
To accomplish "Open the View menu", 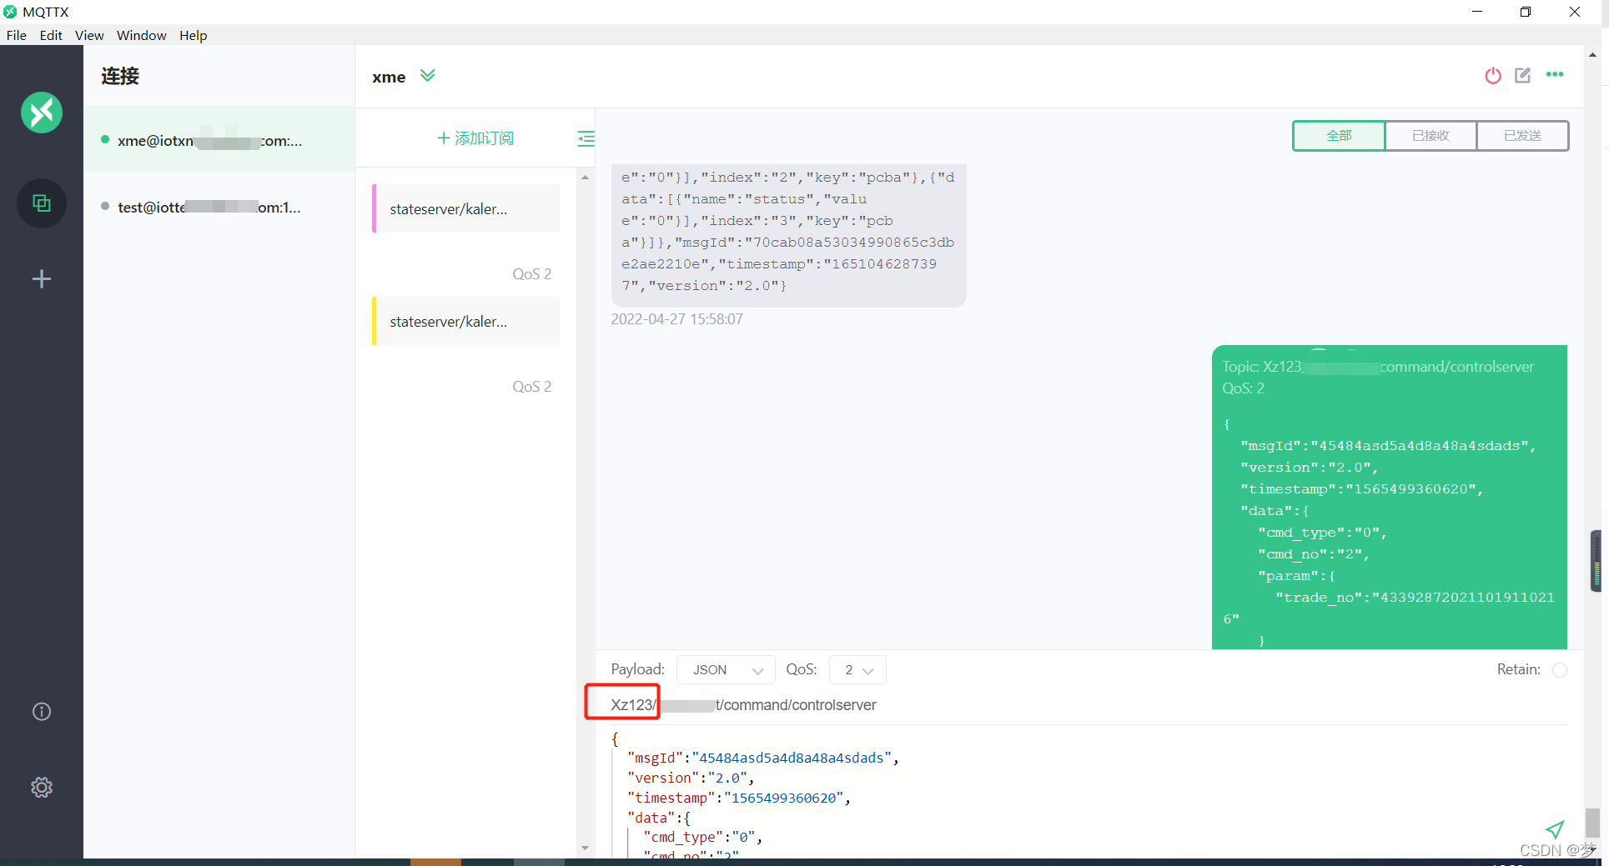I will tap(89, 35).
